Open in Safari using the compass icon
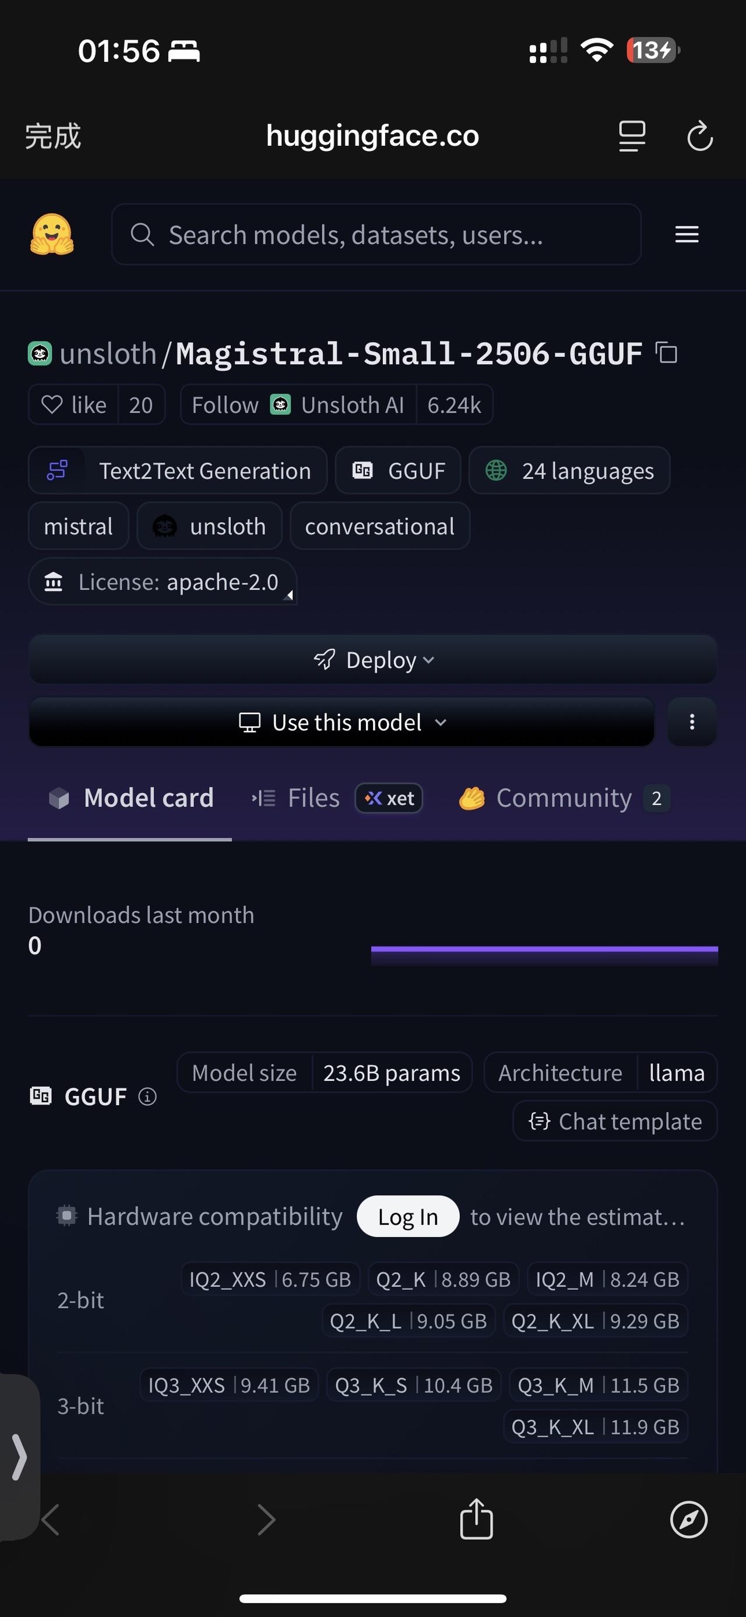This screenshot has height=1617, width=746. [x=688, y=1520]
